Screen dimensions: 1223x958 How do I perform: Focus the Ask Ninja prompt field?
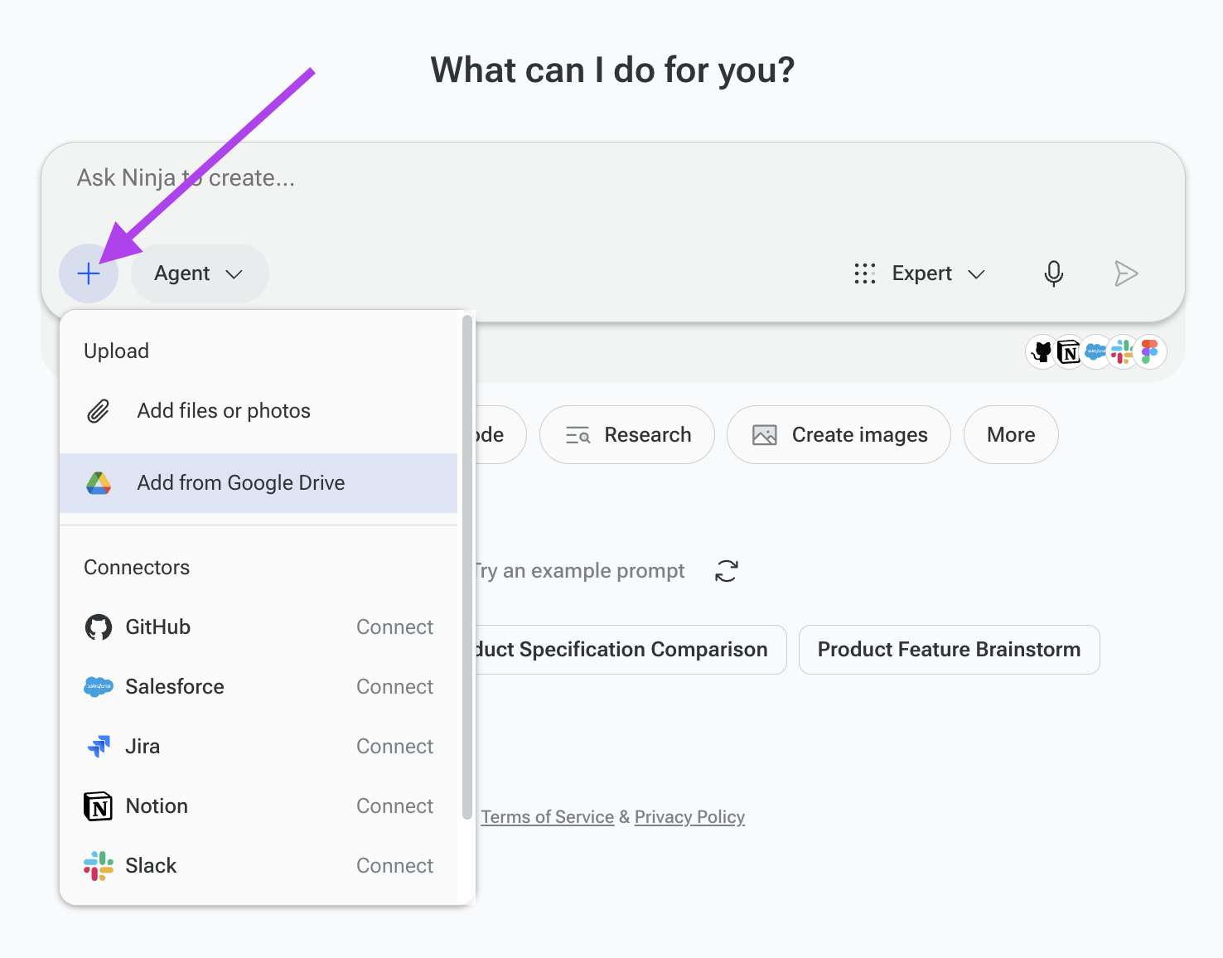coord(613,178)
